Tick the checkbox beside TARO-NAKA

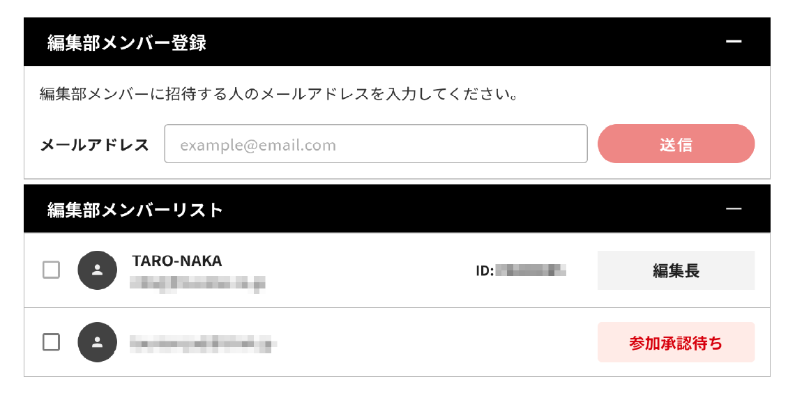[x=52, y=270]
